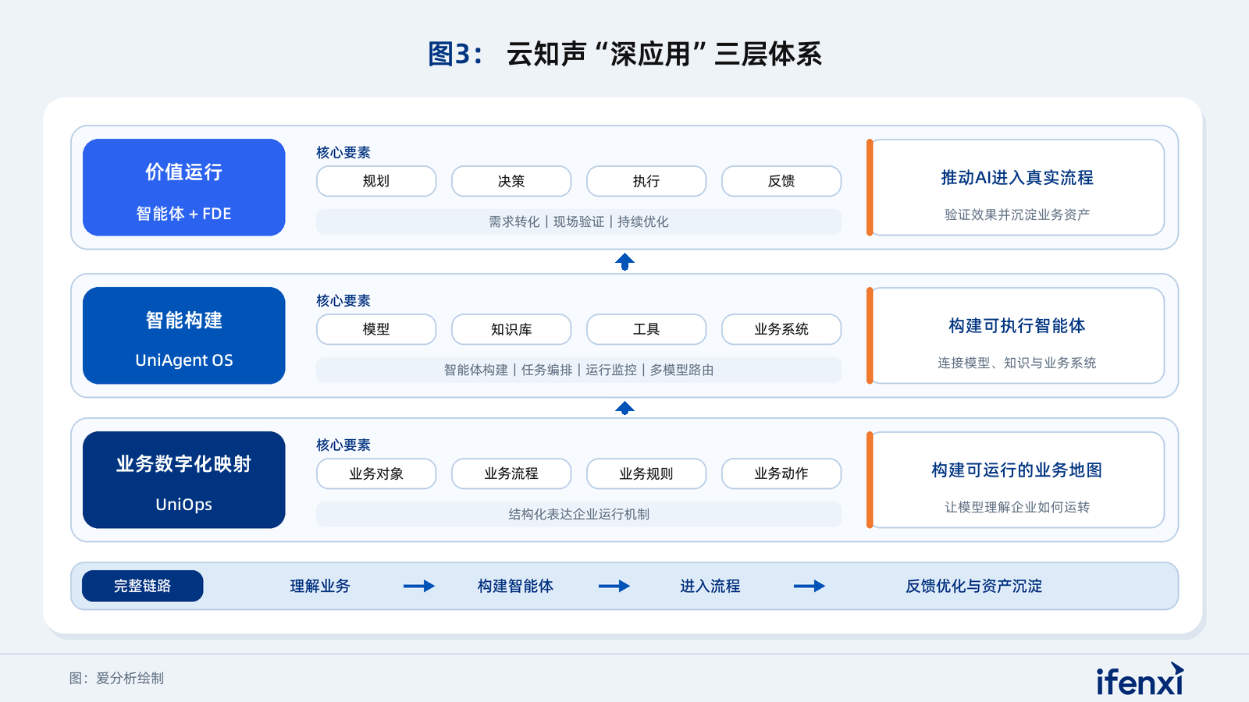Click the 结构化表达企业运行机制 bar
The image size is (1249, 702).
click(x=578, y=514)
